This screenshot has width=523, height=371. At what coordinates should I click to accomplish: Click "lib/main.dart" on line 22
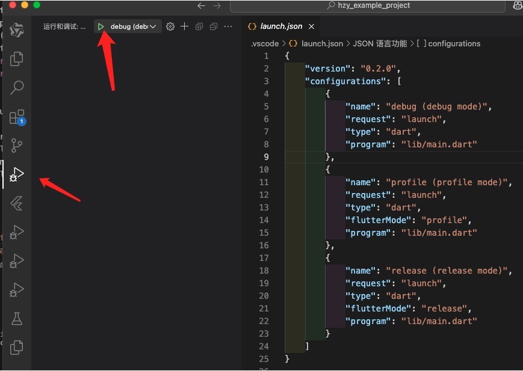pyautogui.click(x=439, y=321)
